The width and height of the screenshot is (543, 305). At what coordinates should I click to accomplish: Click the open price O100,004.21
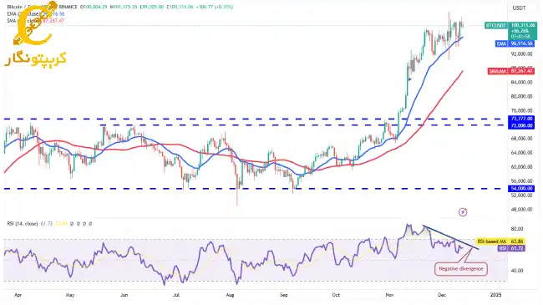[94, 7]
